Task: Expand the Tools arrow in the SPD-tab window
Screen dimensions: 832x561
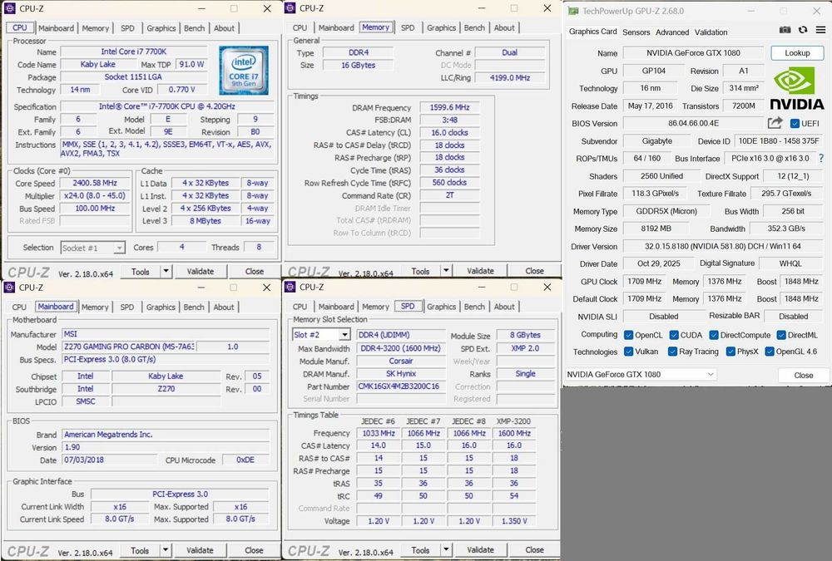Action: pyautogui.click(x=446, y=549)
